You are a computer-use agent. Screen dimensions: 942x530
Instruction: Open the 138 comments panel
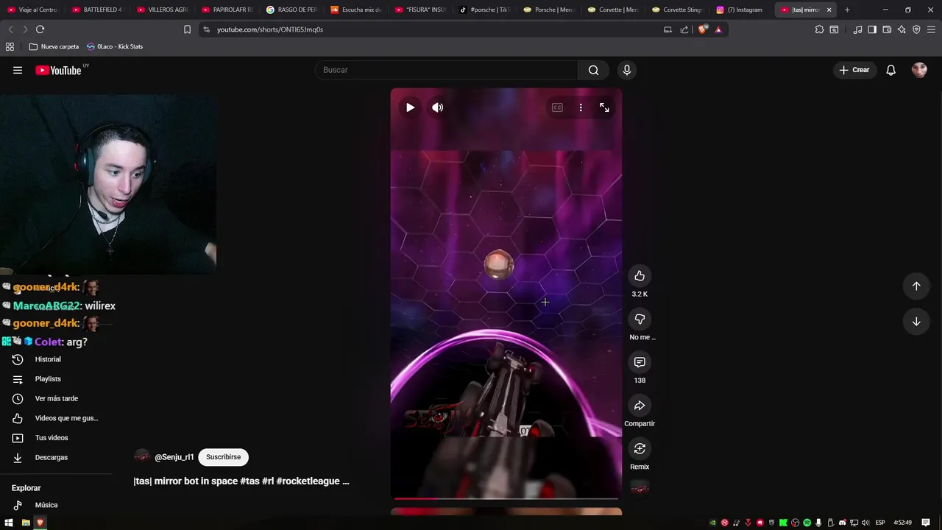click(x=640, y=362)
